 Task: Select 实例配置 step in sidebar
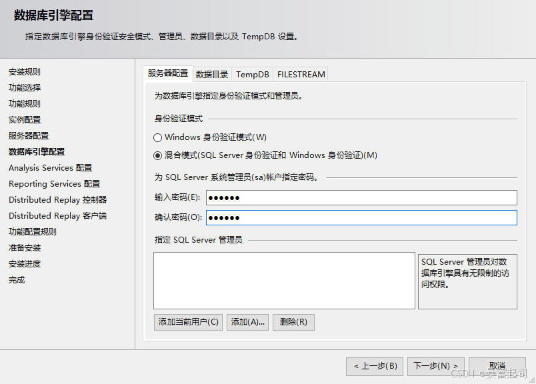25,120
